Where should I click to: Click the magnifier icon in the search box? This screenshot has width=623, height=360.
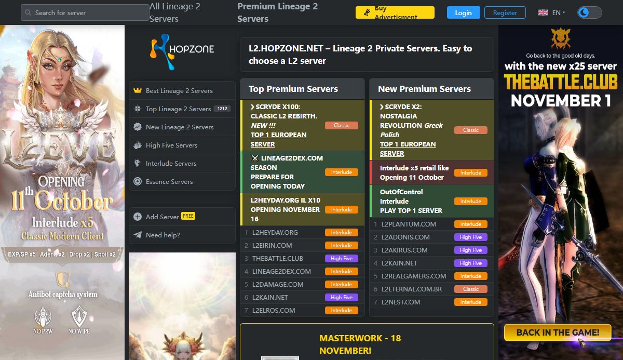point(28,12)
